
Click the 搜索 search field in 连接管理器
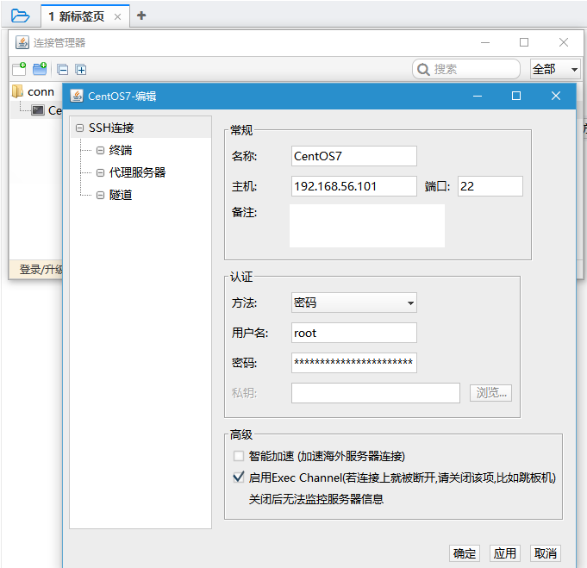[x=466, y=69]
